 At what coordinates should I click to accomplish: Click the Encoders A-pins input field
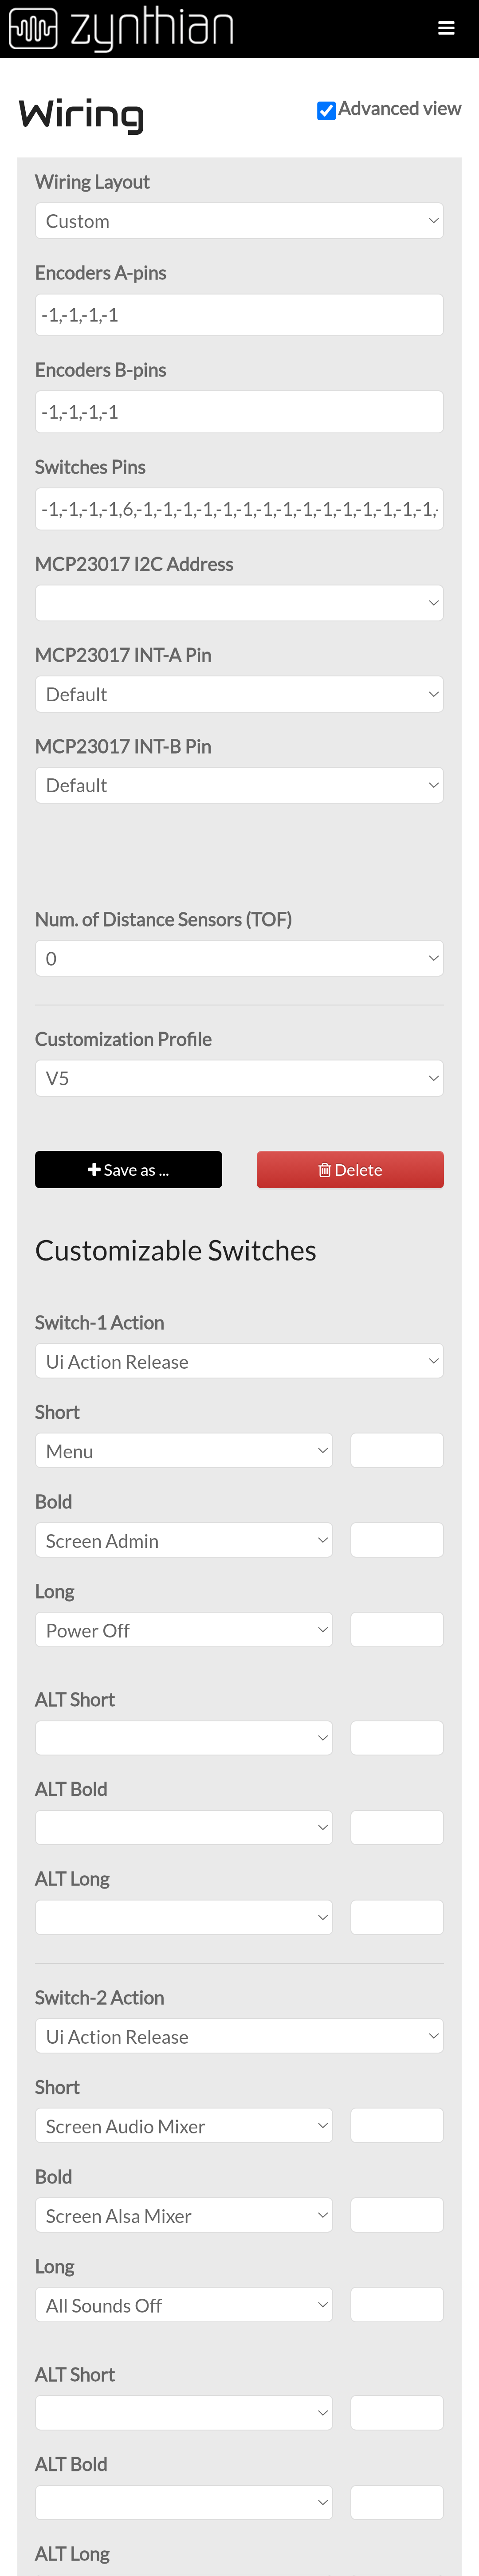239,315
